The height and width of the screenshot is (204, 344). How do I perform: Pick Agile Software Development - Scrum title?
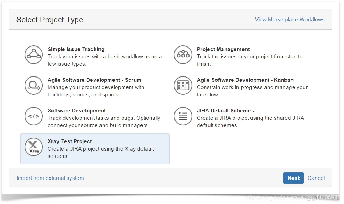(x=94, y=80)
